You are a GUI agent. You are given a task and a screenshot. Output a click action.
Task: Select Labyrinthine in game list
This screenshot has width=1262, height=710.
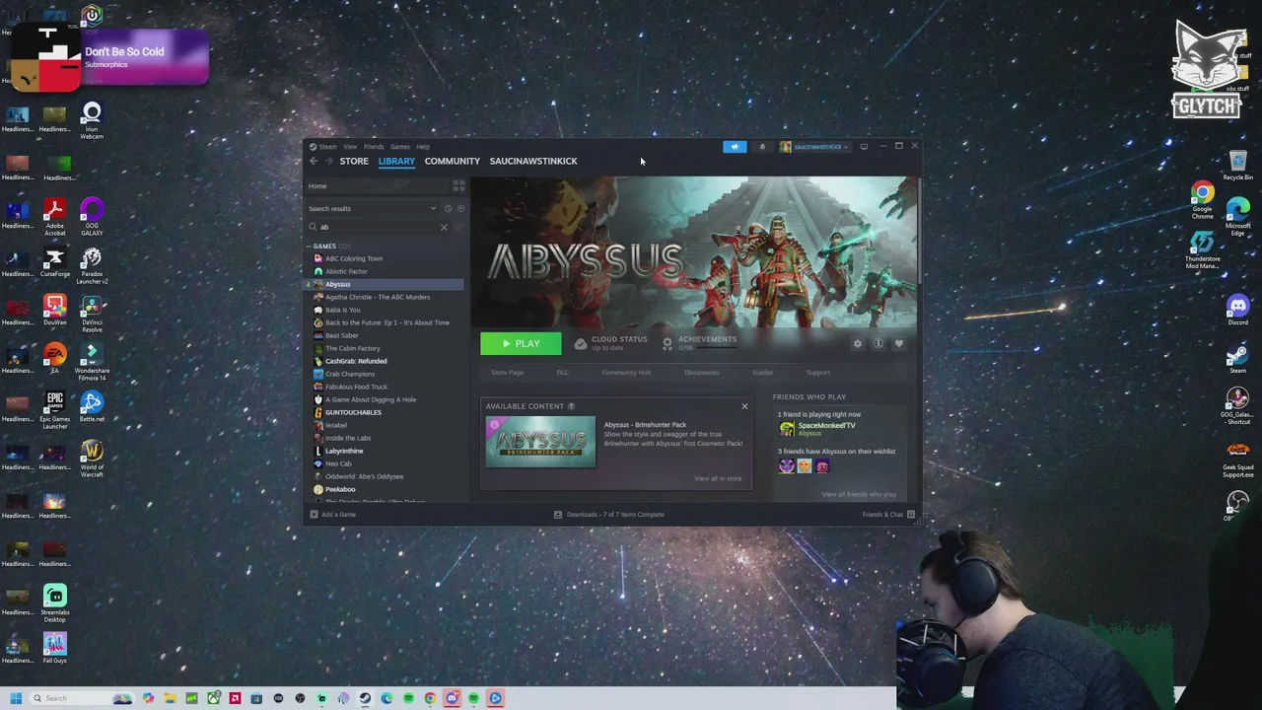coord(344,451)
